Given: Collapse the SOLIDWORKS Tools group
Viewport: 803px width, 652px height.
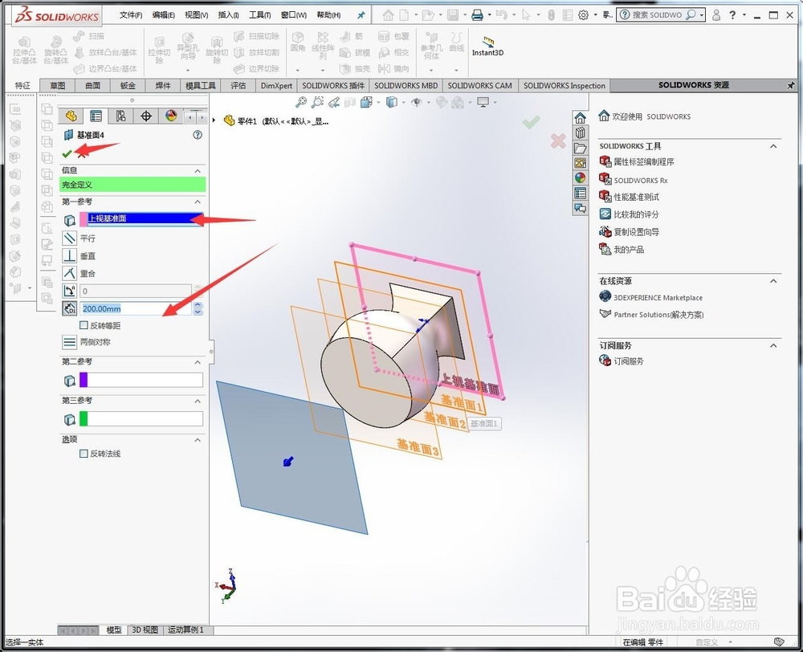Looking at the screenshot, I should pos(773,146).
